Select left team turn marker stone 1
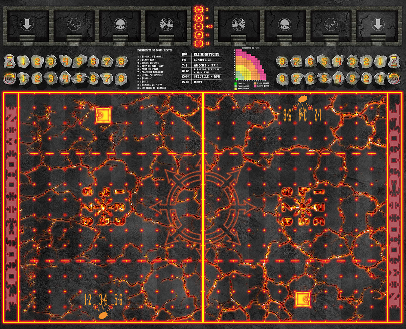Viewport: 406px width, 329px height. [x=23, y=62]
